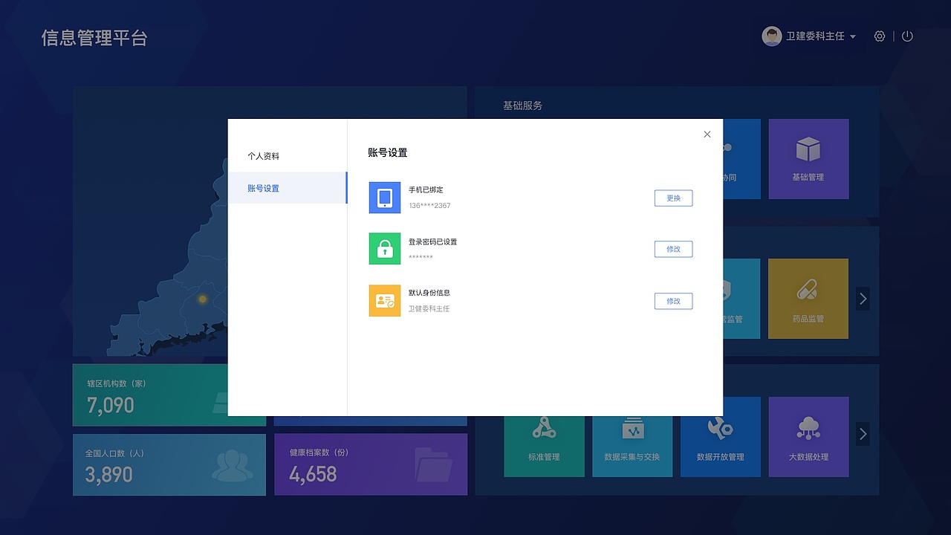Viewport: 951px width, 535px height.
Task: Click the 更换 button for the bound phone
Action: coord(673,198)
